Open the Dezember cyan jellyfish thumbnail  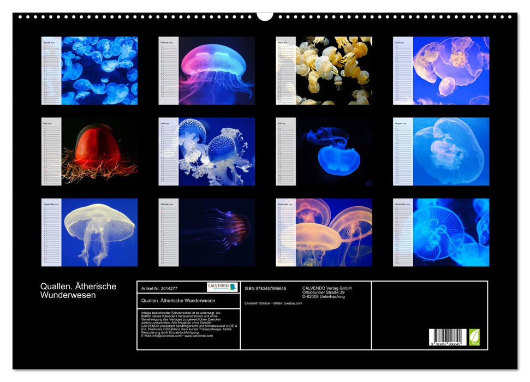[x=451, y=232]
